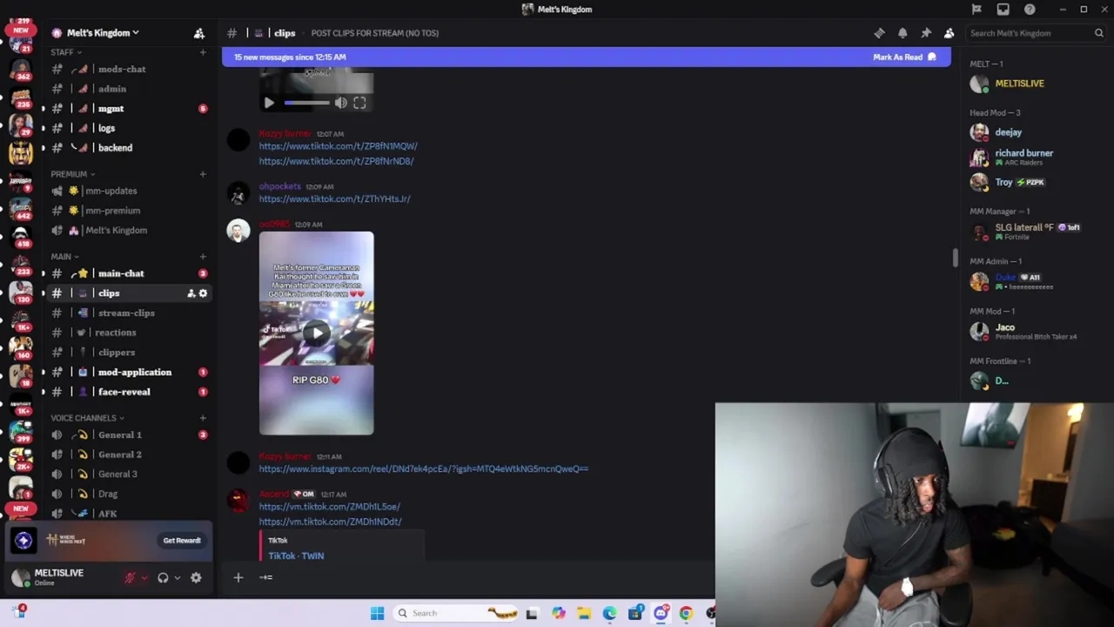
Task: Add a channel to STAFF category
Action: pyautogui.click(x=203, y=52)
